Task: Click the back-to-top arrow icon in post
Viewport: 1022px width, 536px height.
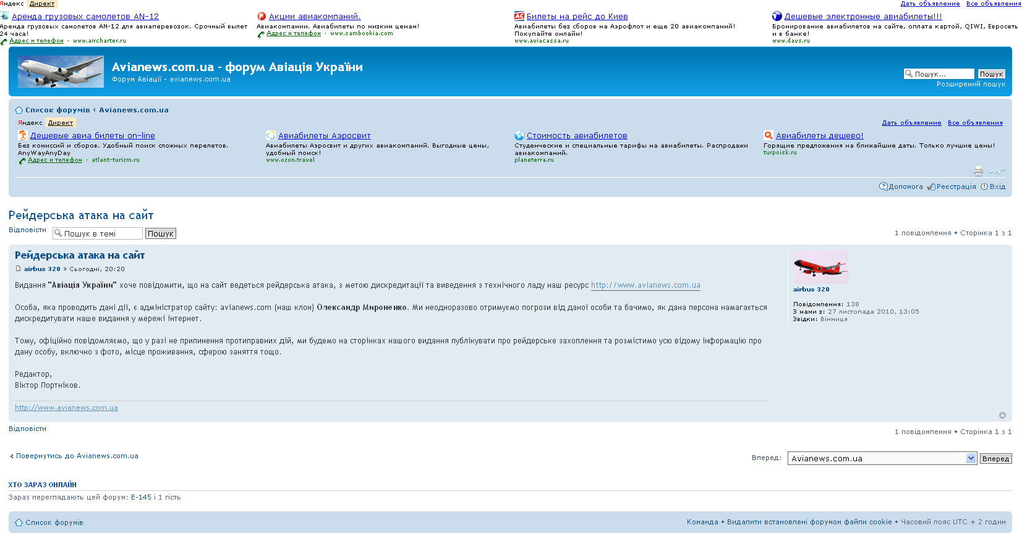Action: pyautogui.click(x=1002, y=416)
